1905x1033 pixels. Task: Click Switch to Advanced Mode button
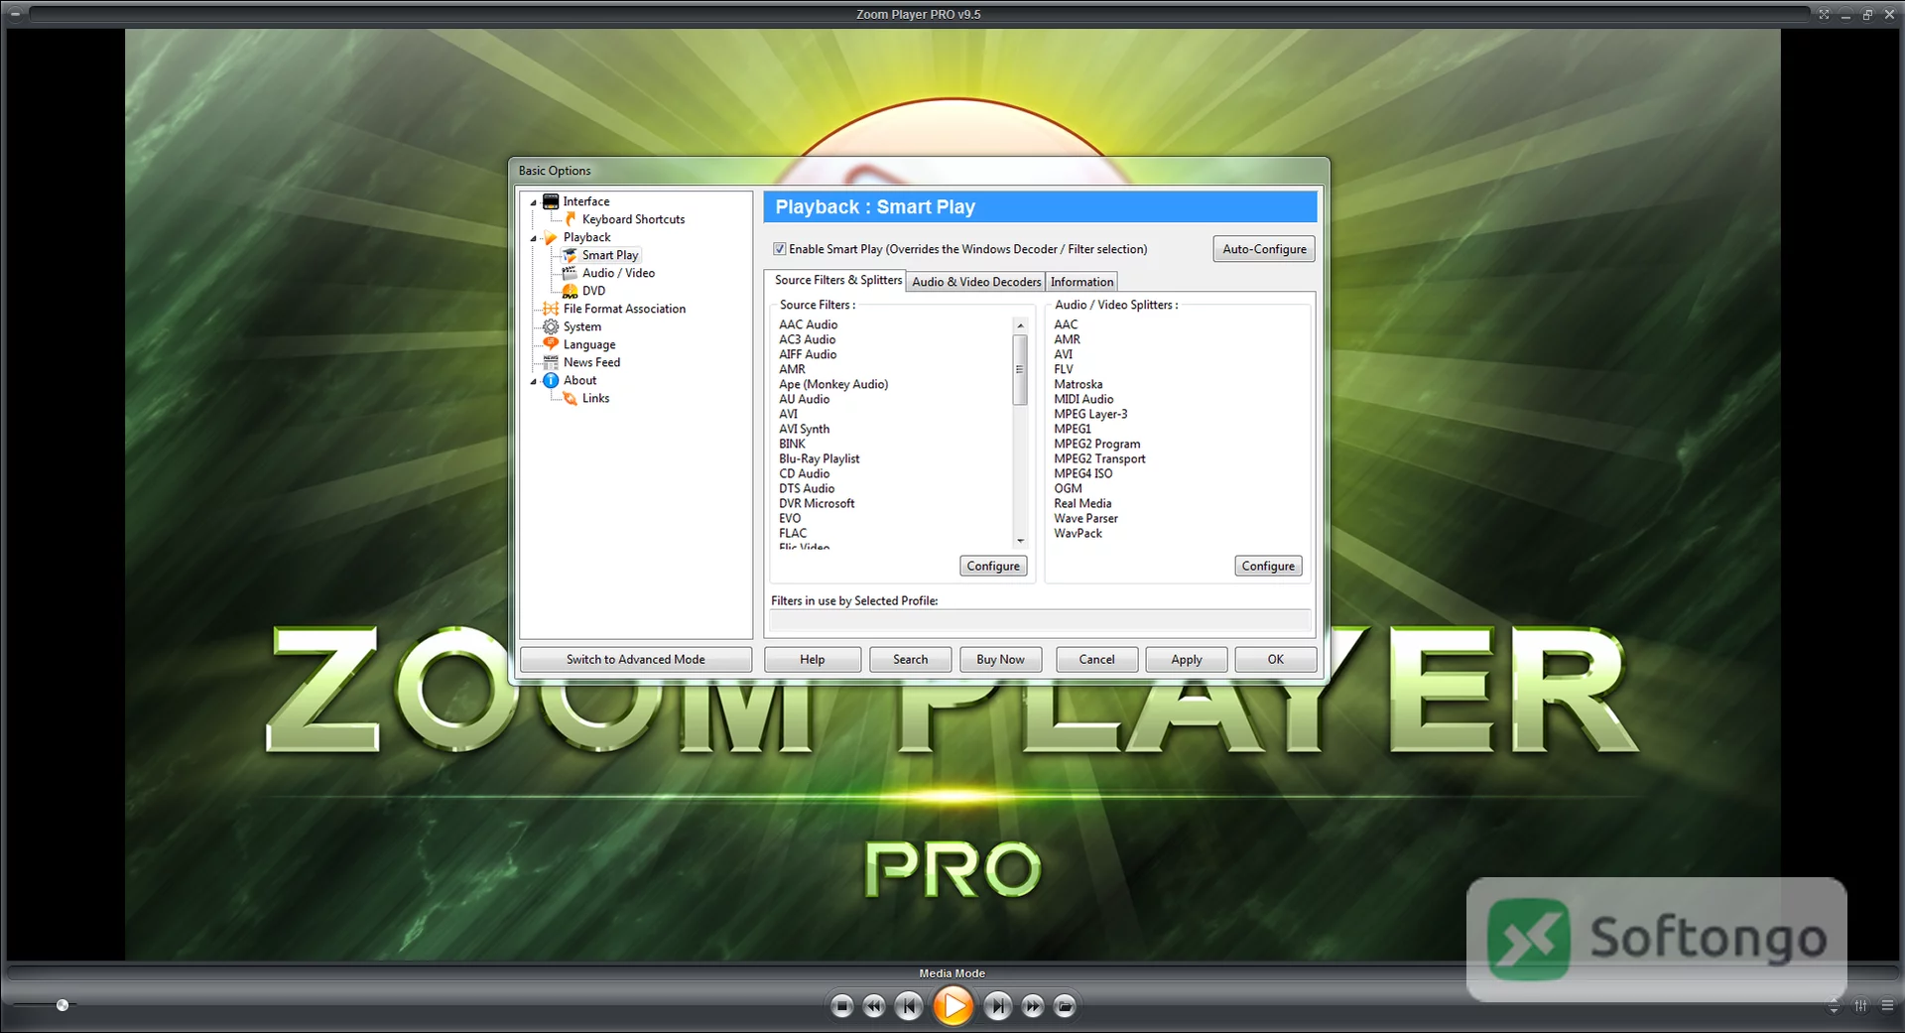[x=636, y=659]
